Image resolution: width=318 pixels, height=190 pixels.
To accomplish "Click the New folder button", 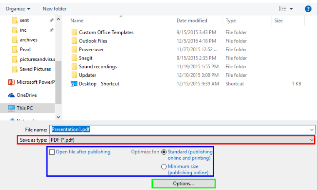I will pos(54,9).
